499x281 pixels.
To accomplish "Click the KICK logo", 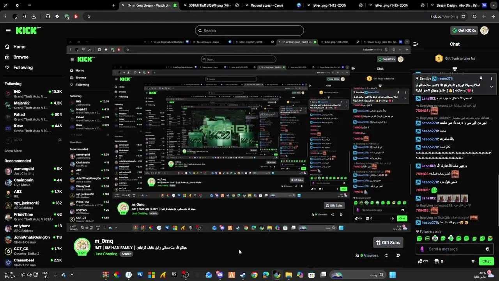I will point(28,30).
